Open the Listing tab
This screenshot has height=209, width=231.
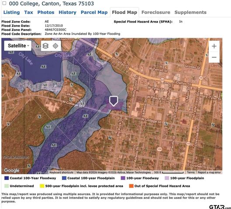point(11,12)
